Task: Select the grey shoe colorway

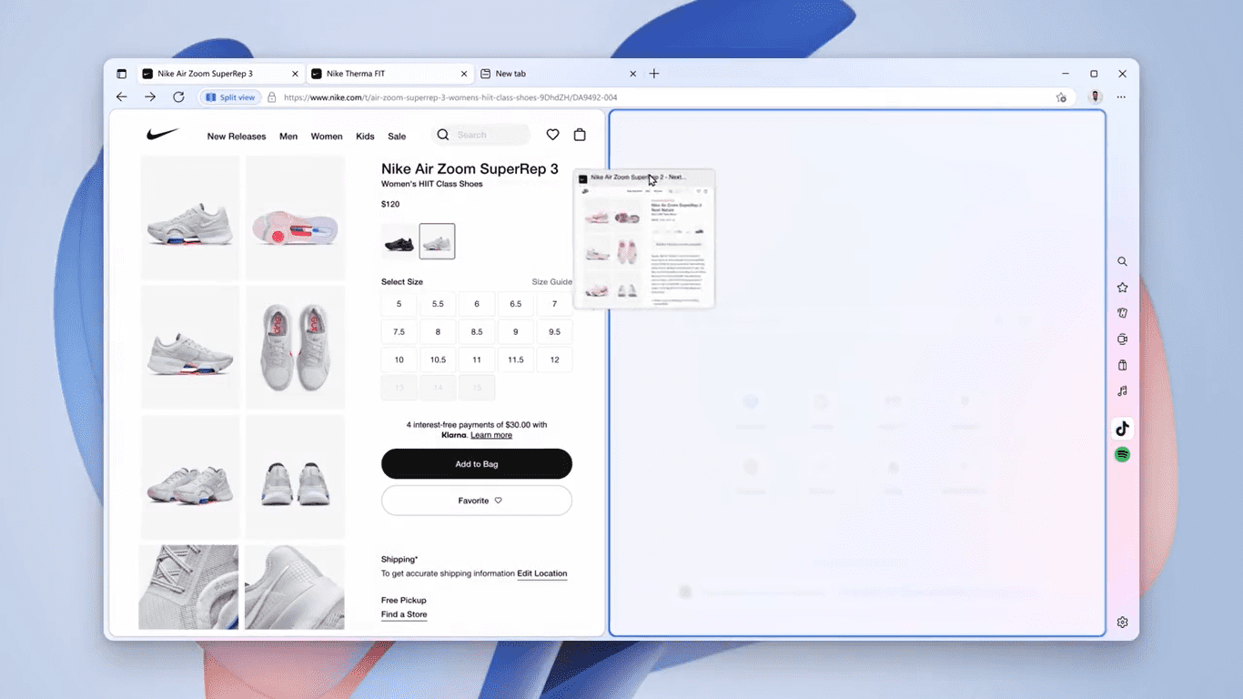Action: [437, 242]
